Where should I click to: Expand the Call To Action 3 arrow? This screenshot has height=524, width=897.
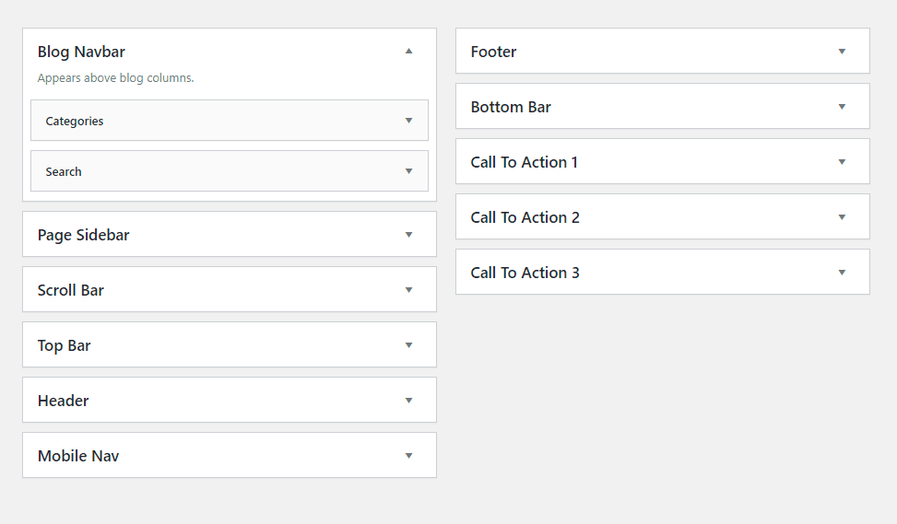pos(842,273)
